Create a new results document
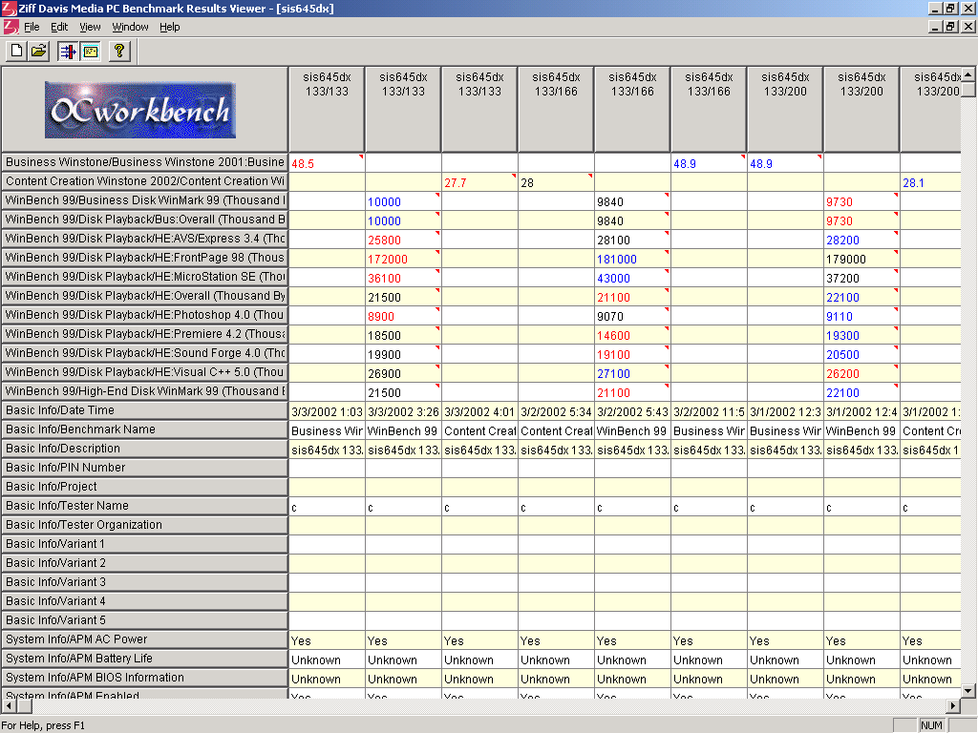Screen dimensions: 978x733 coord(17,52)
